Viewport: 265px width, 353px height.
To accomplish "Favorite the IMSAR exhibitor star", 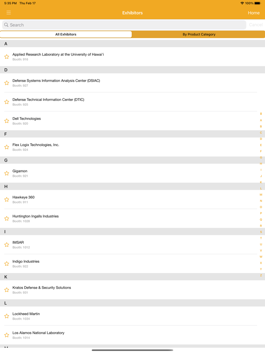I will (7, 245).
